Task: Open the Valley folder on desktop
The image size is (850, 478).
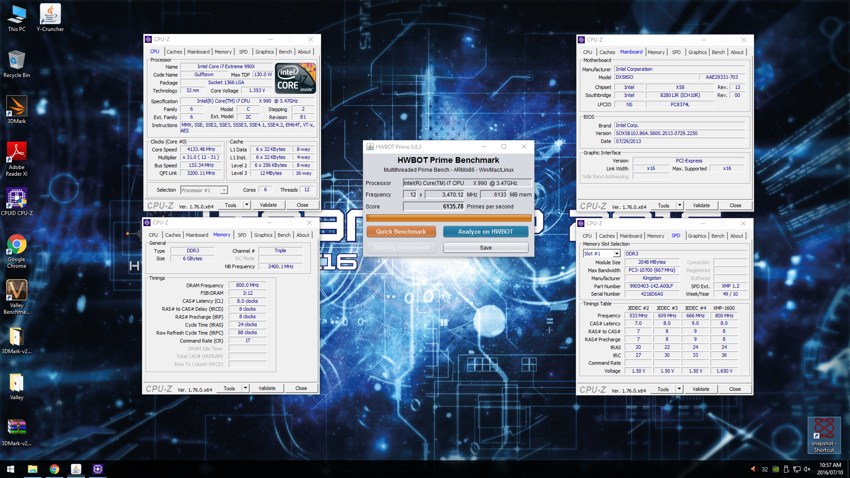Action: pyautogui.click(x=17, y=386)
